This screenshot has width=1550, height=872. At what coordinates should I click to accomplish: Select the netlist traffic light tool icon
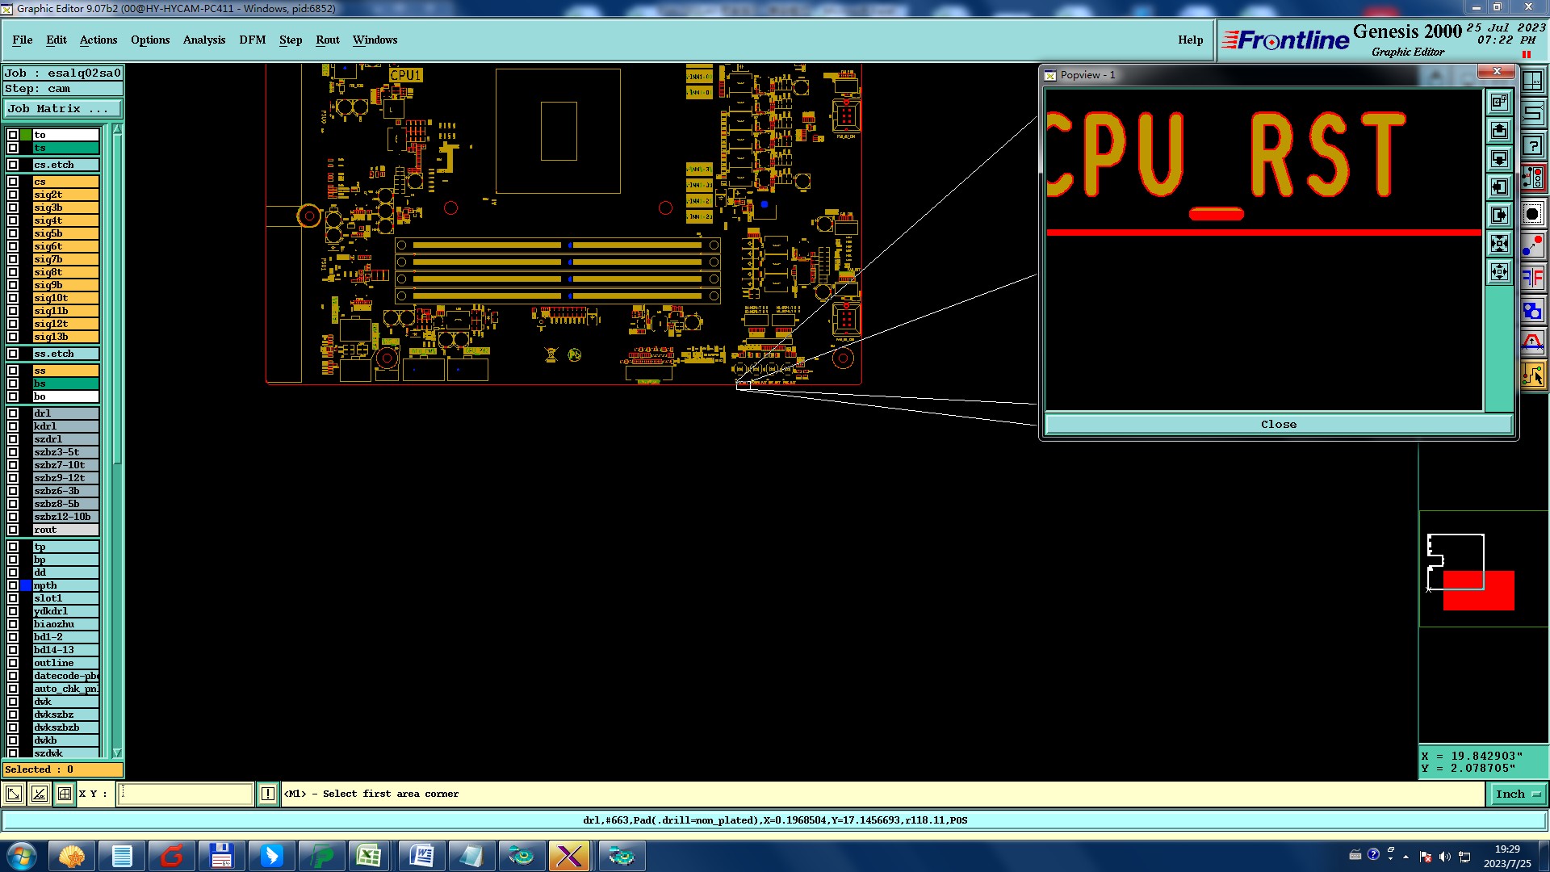1532,177
